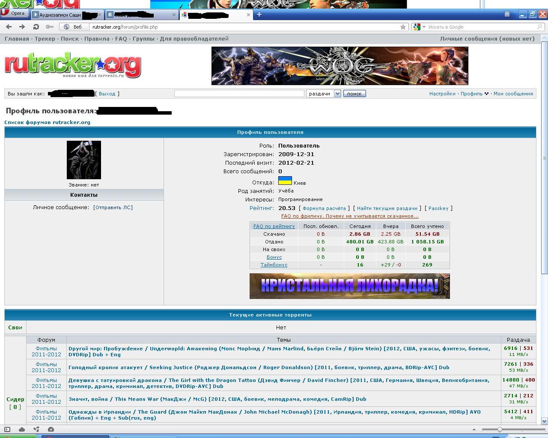Viewport: 548px width, 438px height.
Task: Close the active rutracker tab
Action: coord(248,15)
